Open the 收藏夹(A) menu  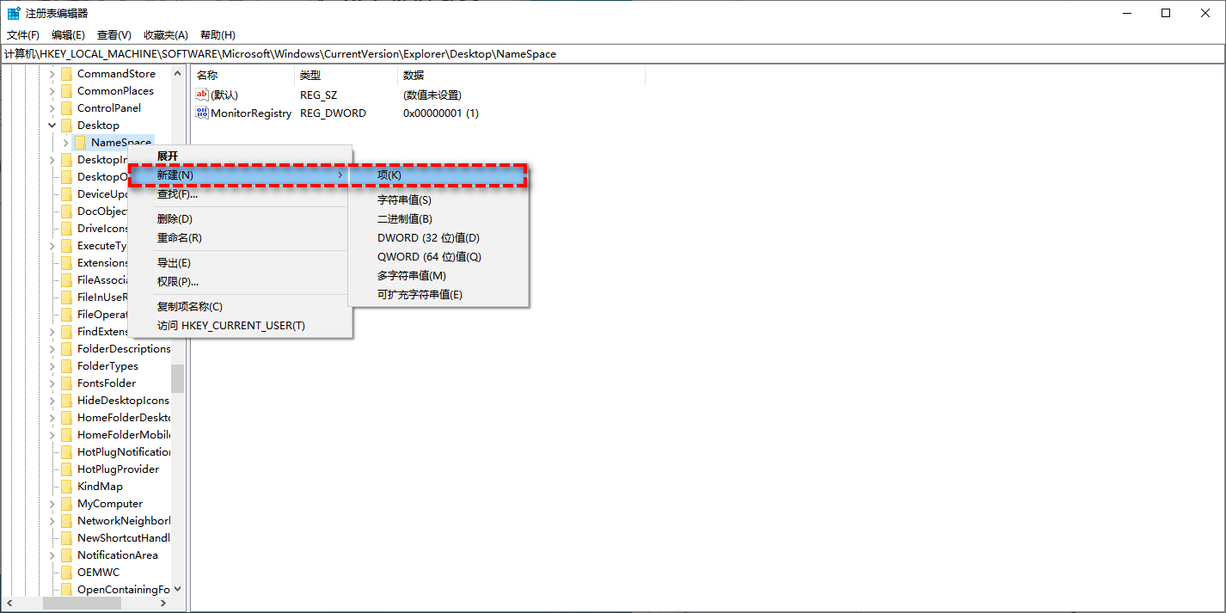pos(165,35)
